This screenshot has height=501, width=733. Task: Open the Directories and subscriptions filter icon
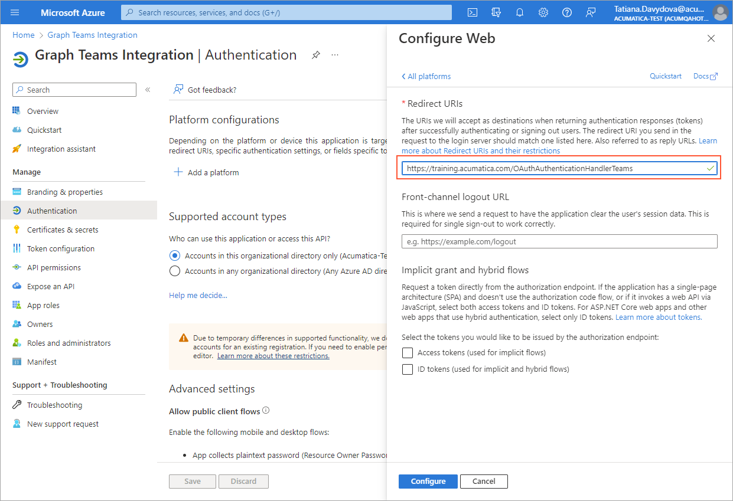[x=496, y=12]
